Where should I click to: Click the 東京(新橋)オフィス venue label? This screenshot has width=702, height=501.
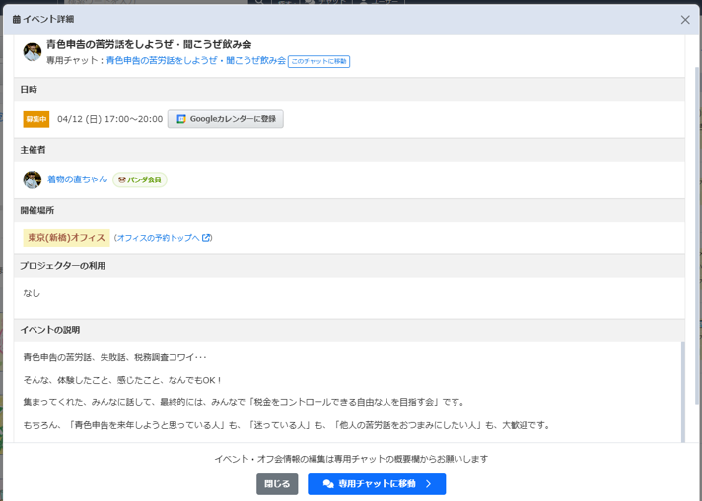pyautogui.click(x=66, y=238)
